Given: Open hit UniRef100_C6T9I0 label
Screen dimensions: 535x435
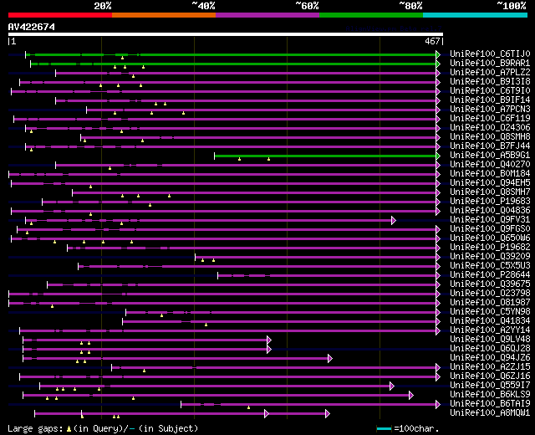Looking at the screenshot, I should pos(490,91).
